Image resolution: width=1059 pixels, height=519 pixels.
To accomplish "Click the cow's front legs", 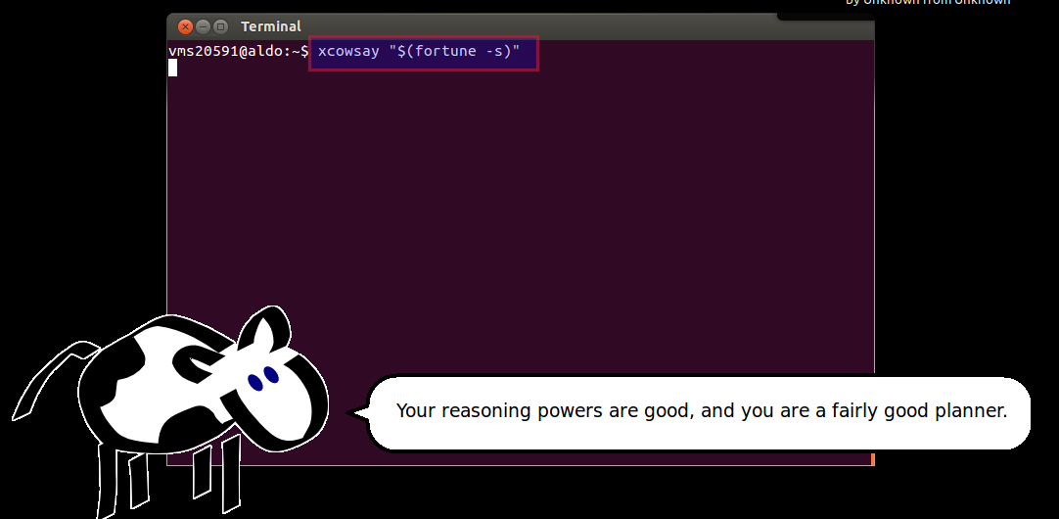I will coord(213,468).
